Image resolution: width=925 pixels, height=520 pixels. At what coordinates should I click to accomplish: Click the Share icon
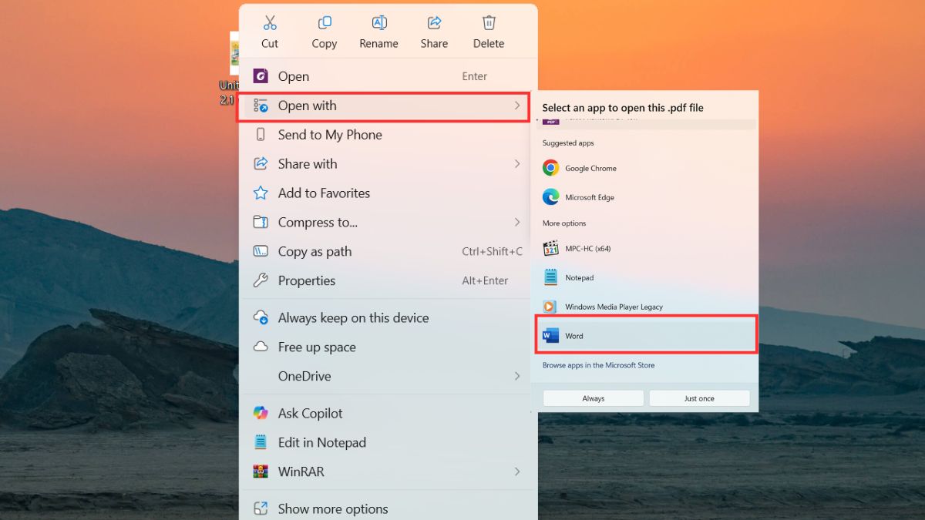coord(433,22)
